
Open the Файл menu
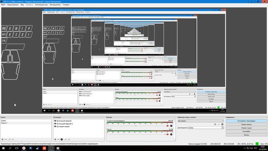(x=3, y=5)
